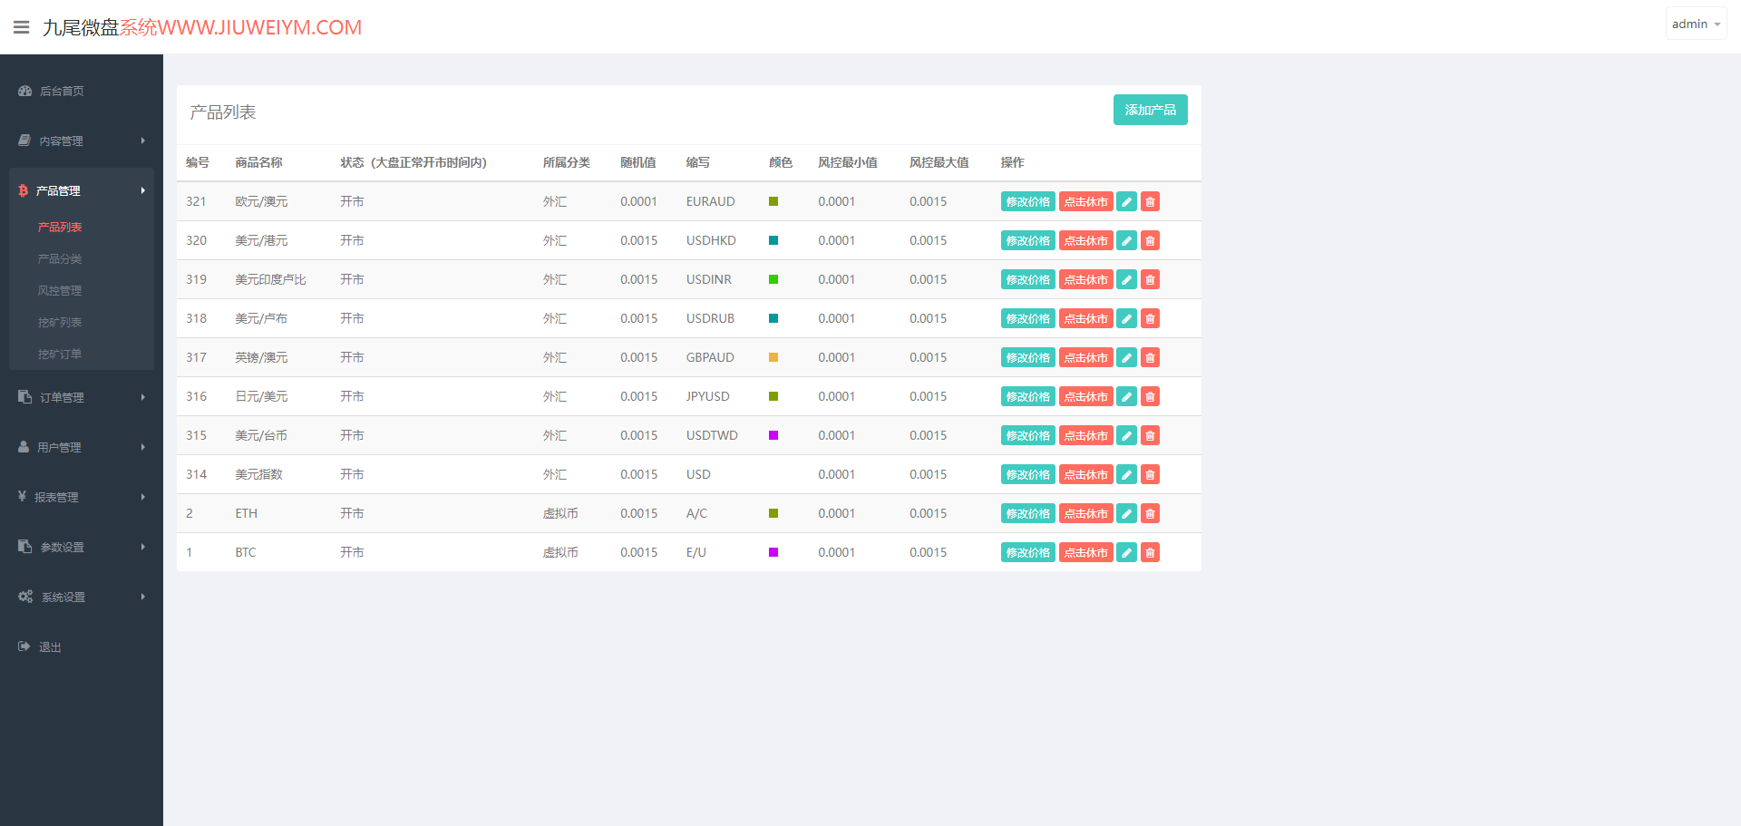Open the admin user dropdown
The image size is (1741, 826).
point(1696,24)
